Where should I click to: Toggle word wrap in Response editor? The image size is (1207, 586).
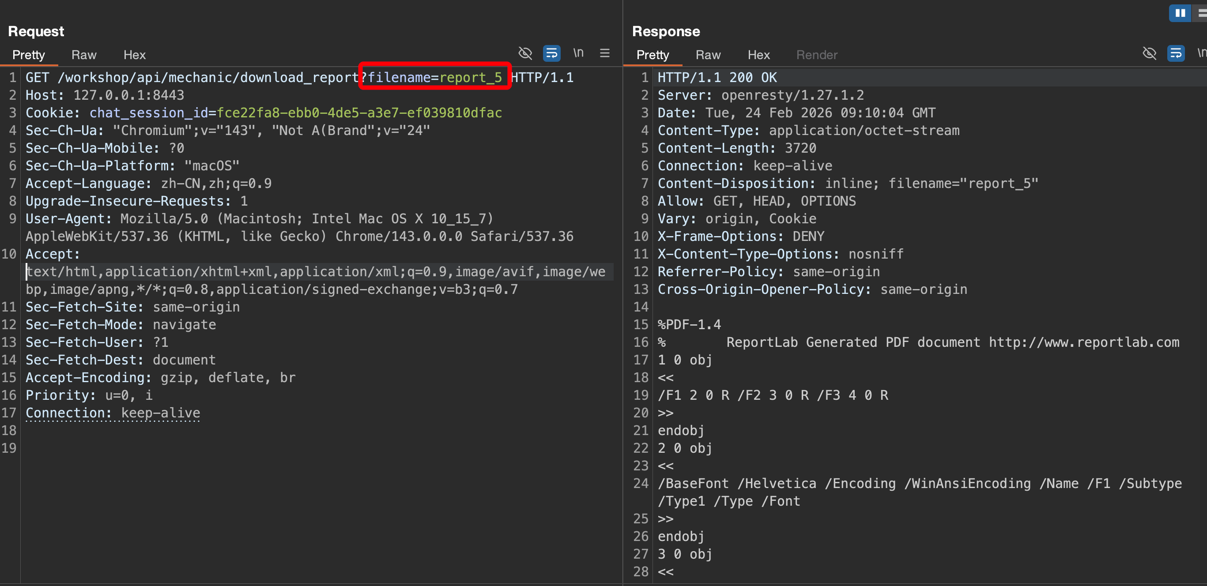coord(1176,53)
